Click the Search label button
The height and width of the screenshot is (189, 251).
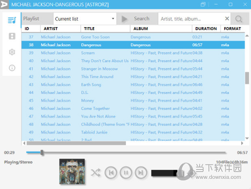click(141, 18)
